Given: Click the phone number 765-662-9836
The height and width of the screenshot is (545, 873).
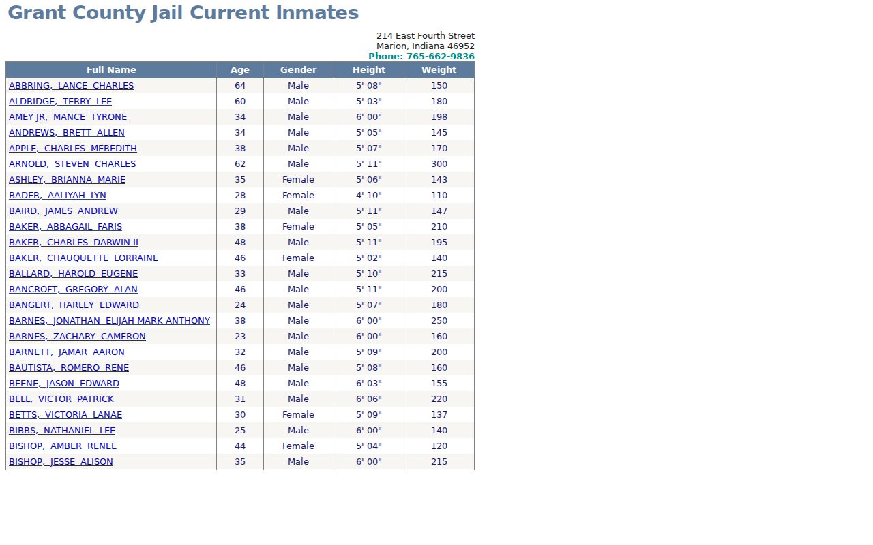Looking at the screenshot, I should (x=441, y=57).
